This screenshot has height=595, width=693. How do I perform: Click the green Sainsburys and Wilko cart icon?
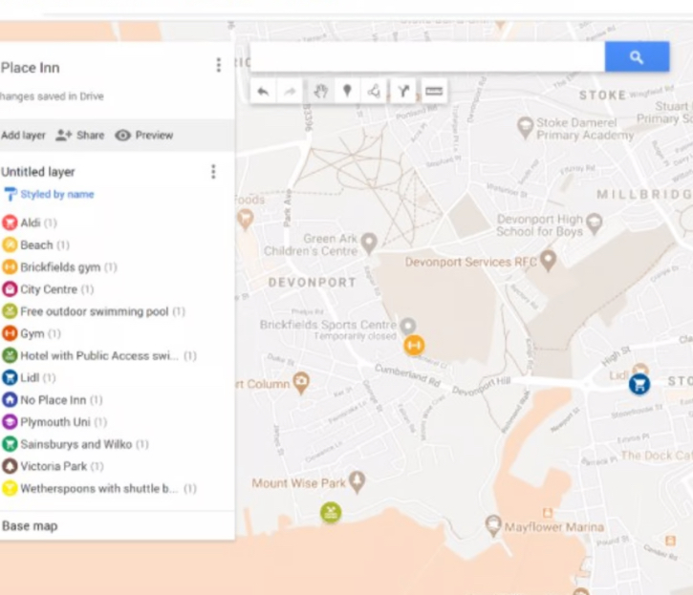(x=10, y=443)
